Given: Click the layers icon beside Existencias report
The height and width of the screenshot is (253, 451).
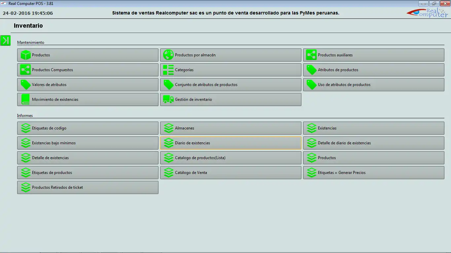Looking at the screenshot, I should 311,128.
